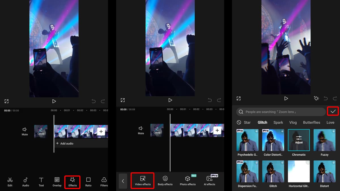Viewport: 340px width, 191px height.
Task: Select the Text tool
Action: (41, 181)
